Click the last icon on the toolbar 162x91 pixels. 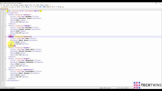(x=63, y=7)
